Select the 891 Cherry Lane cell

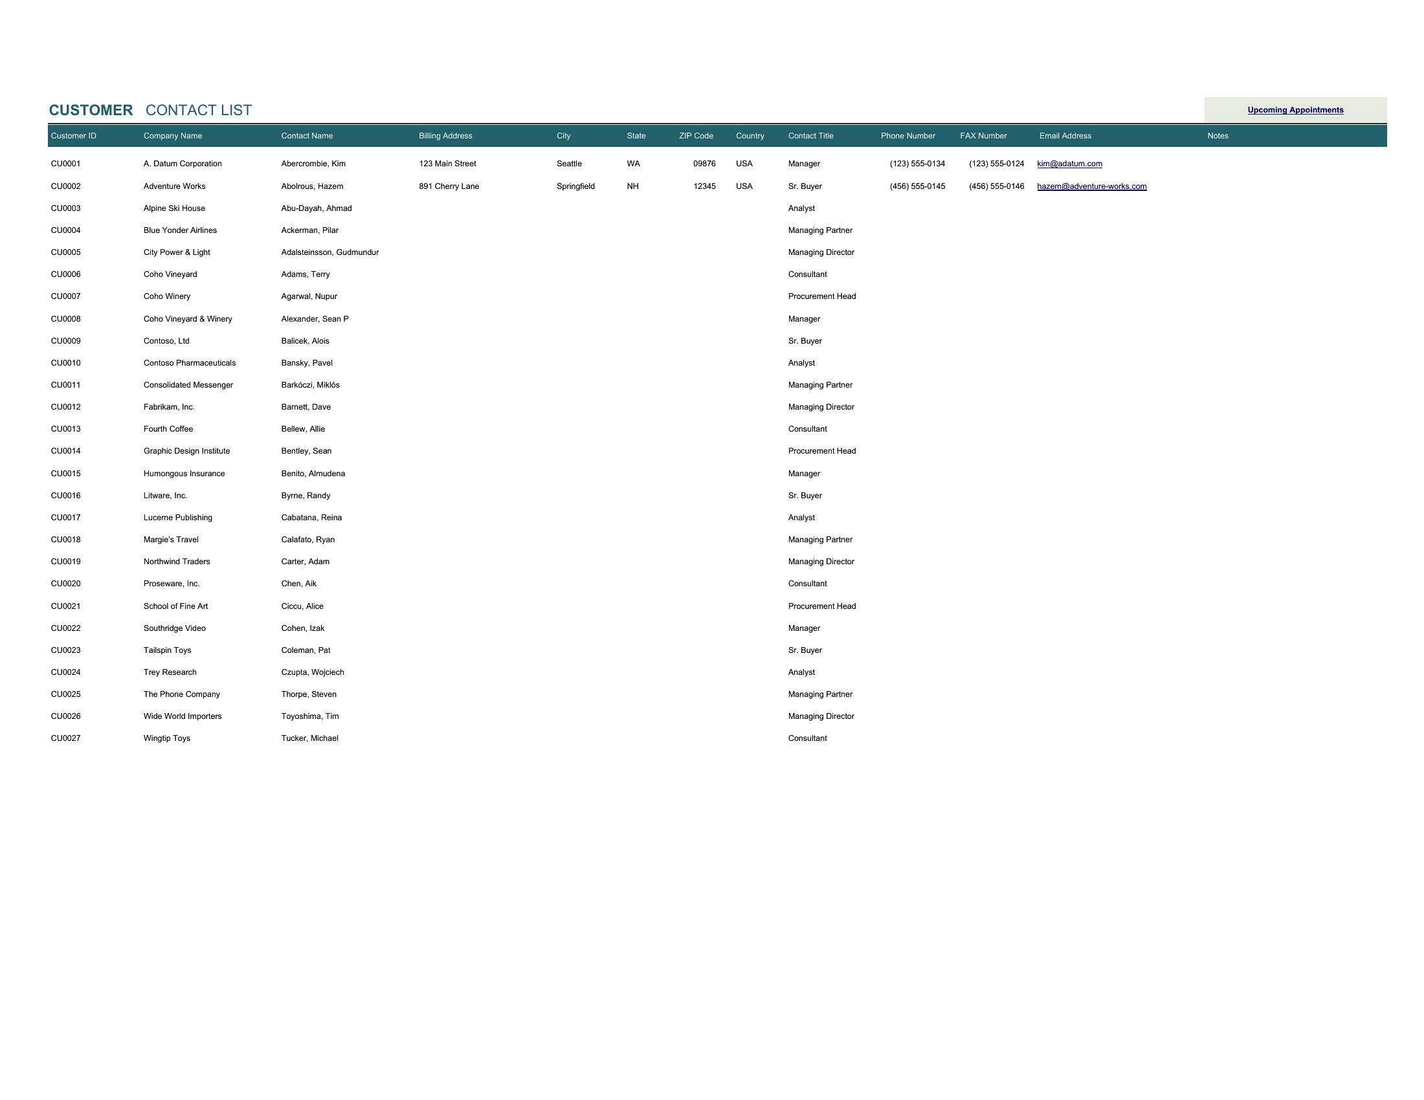click(449, 186)
